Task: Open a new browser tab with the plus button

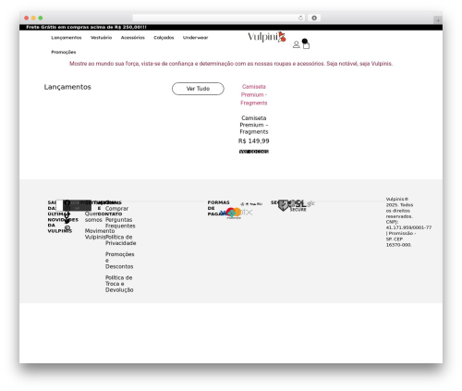Action: click(438, 20)
